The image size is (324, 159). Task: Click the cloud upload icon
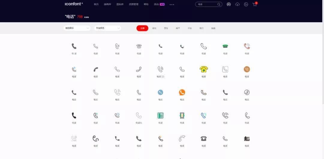[x=237, y=4]
